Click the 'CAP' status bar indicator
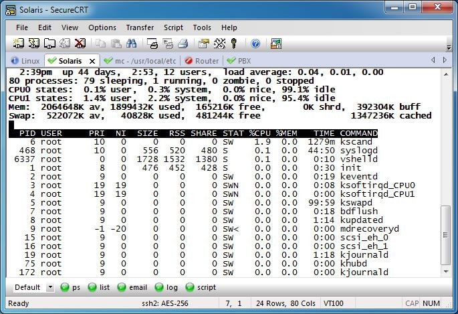 [412, 303]
